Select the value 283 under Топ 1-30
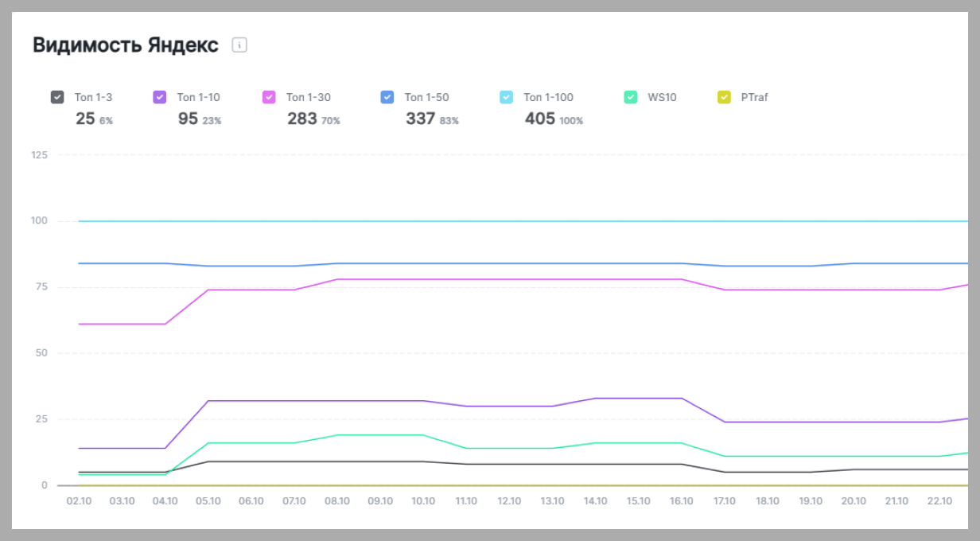 coord(302,119)
